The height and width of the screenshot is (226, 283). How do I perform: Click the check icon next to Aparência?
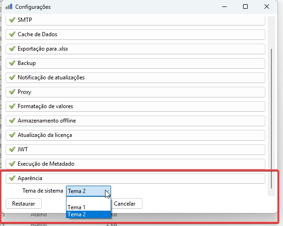[12, 178]
